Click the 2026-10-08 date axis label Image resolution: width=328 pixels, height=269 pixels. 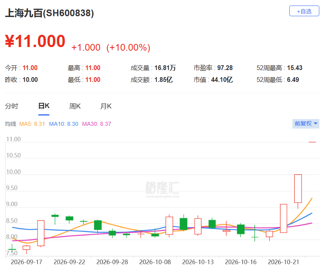tap(155, 262)
